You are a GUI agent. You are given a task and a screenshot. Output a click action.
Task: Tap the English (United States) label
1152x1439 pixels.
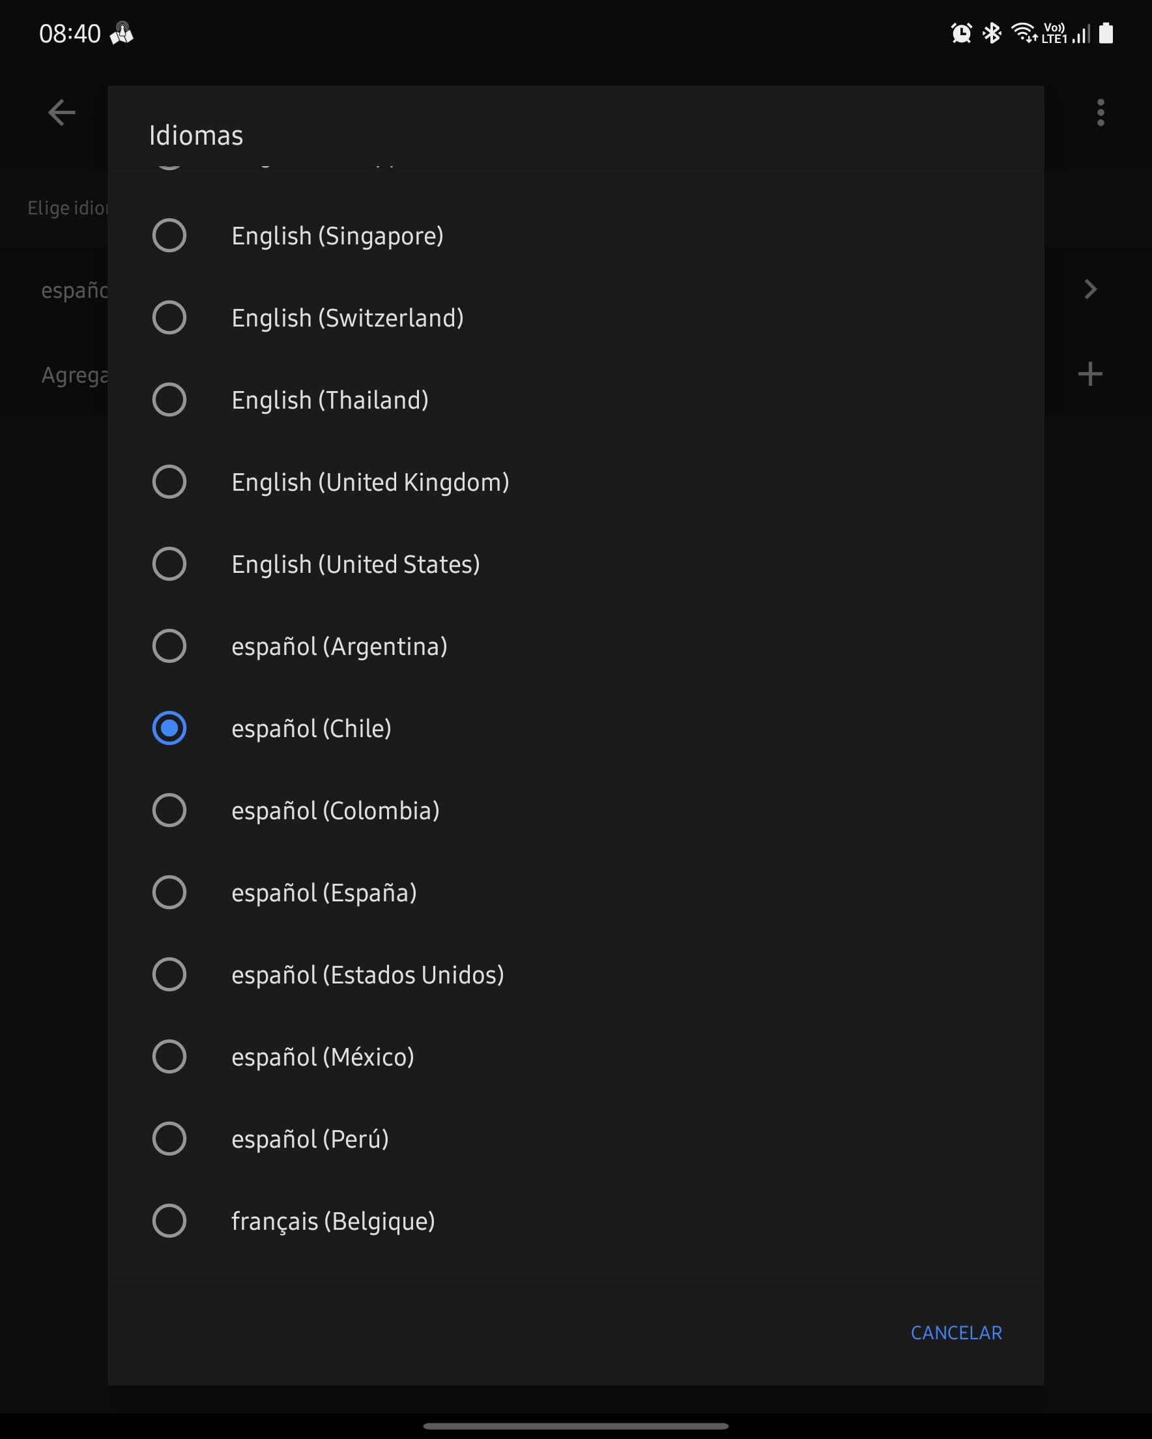[x=356, y=564]
